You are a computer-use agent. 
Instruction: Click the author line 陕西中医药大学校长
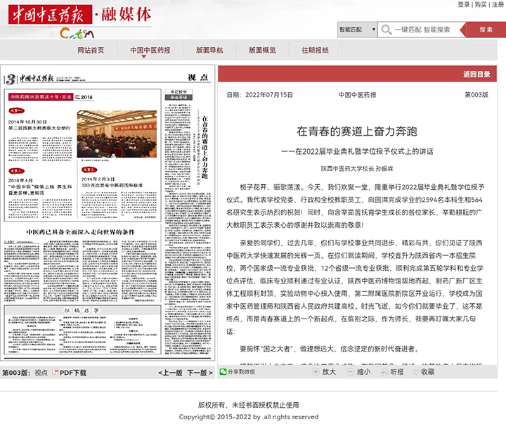(357, 169)
